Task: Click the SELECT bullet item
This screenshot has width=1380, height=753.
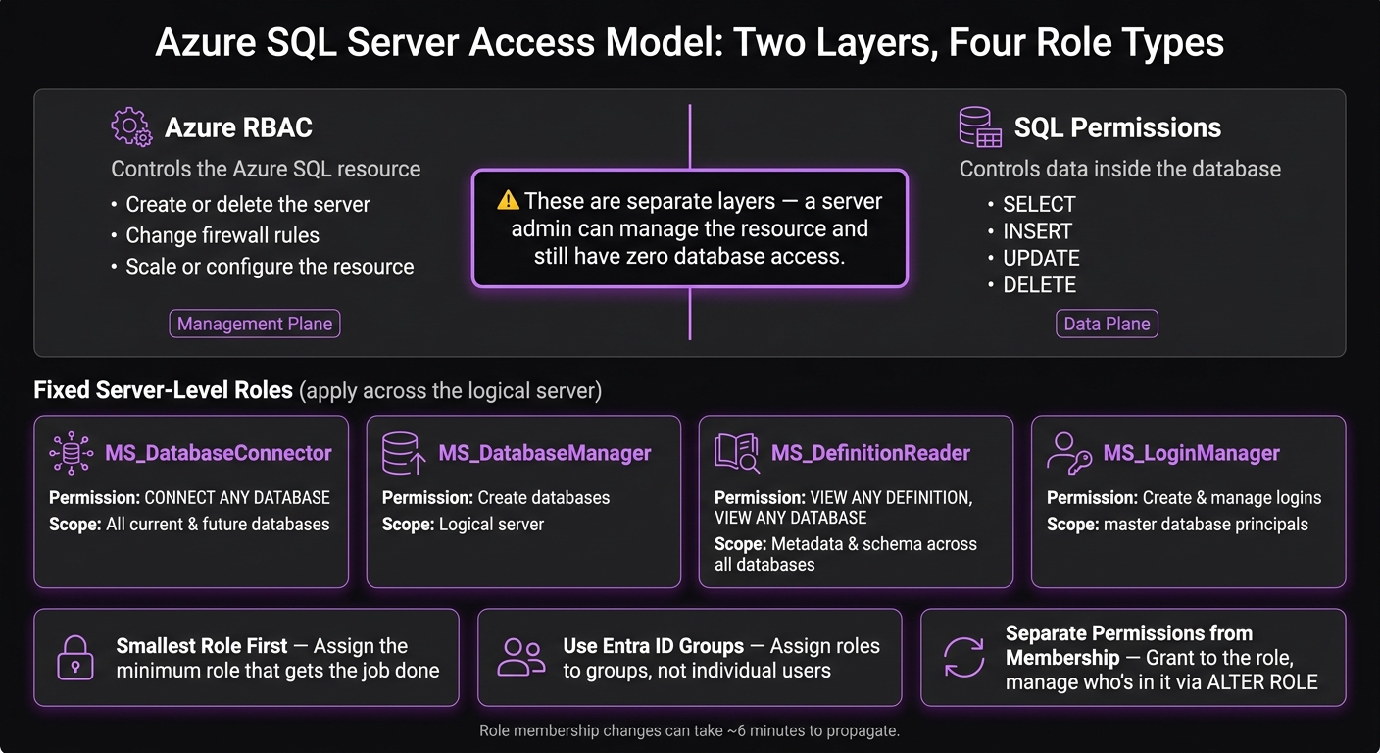Action: 1039,205
